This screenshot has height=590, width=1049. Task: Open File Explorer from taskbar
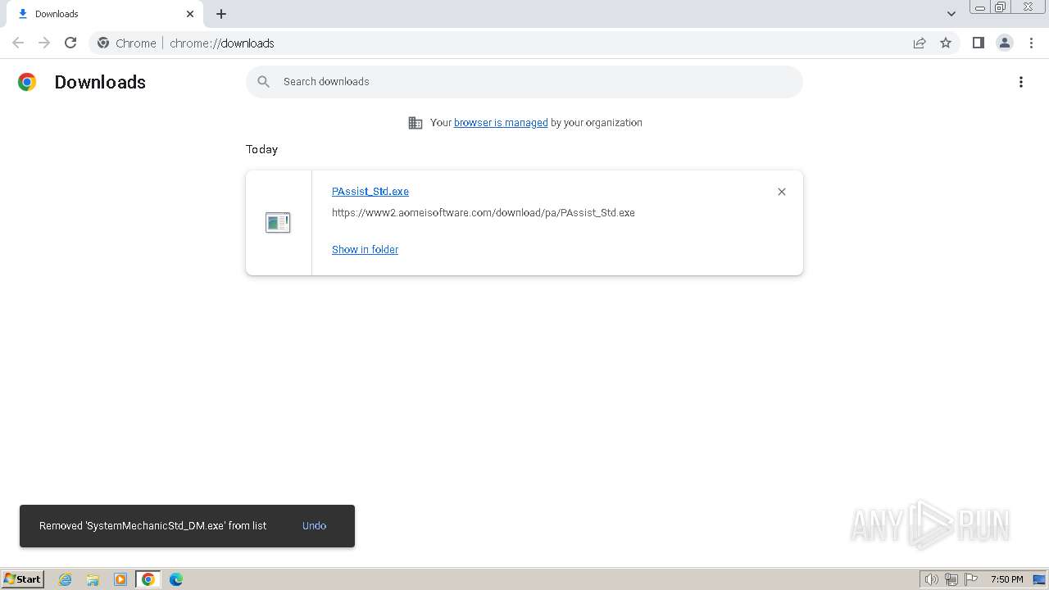click(x=93, y=579)
